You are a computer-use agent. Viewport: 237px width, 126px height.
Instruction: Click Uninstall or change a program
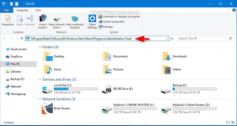coord(119,17)
